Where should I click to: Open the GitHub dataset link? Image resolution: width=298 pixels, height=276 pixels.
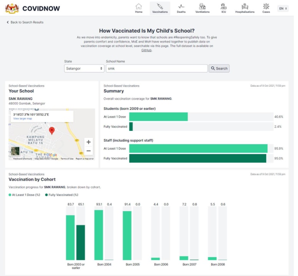146,50
